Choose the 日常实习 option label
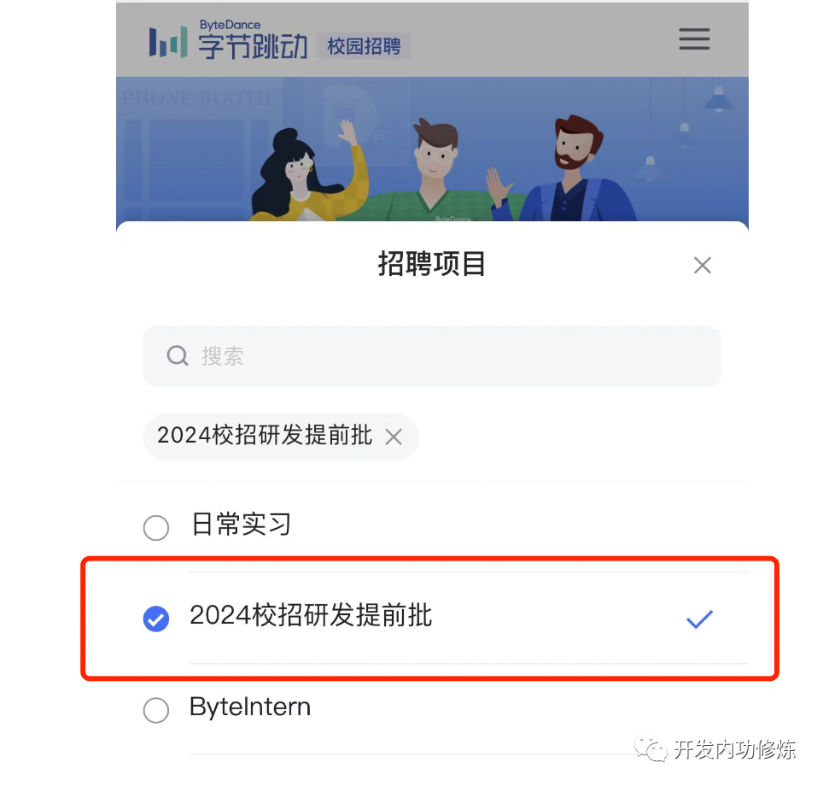This screenshot has width=823, height=786. click(241, 525)
